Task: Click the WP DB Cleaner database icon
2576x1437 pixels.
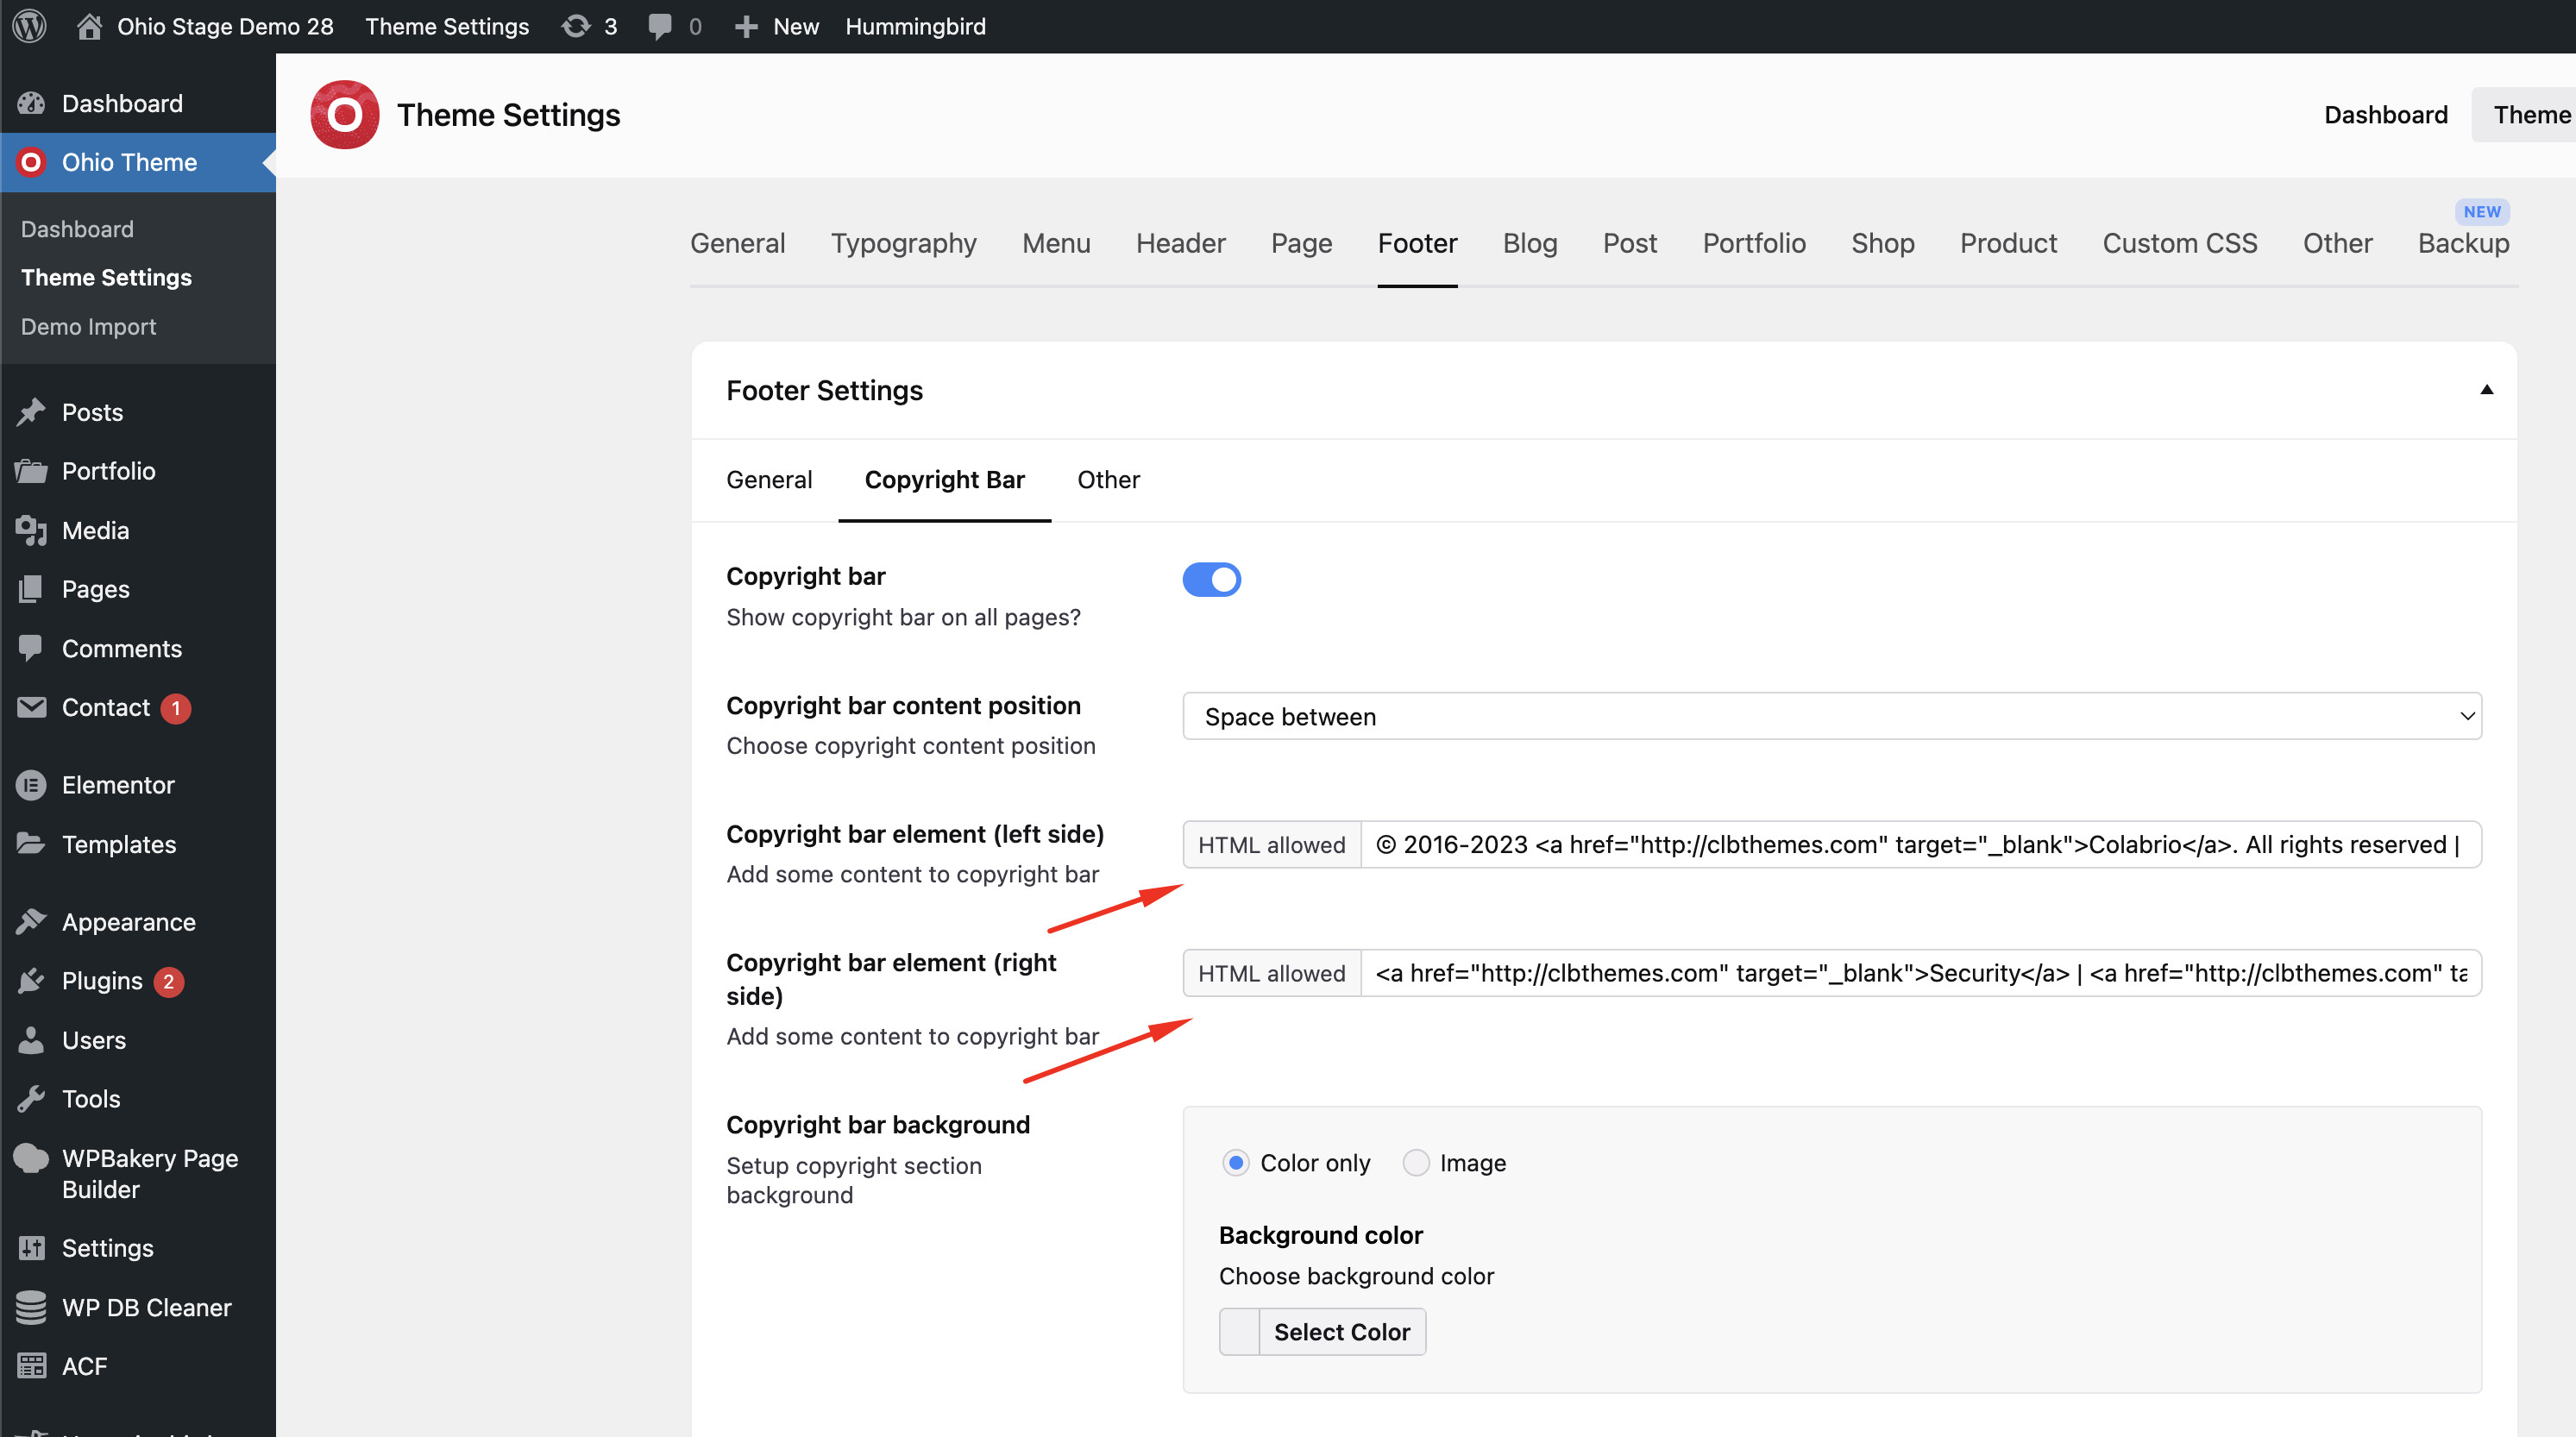Action: click(31, 1307)
